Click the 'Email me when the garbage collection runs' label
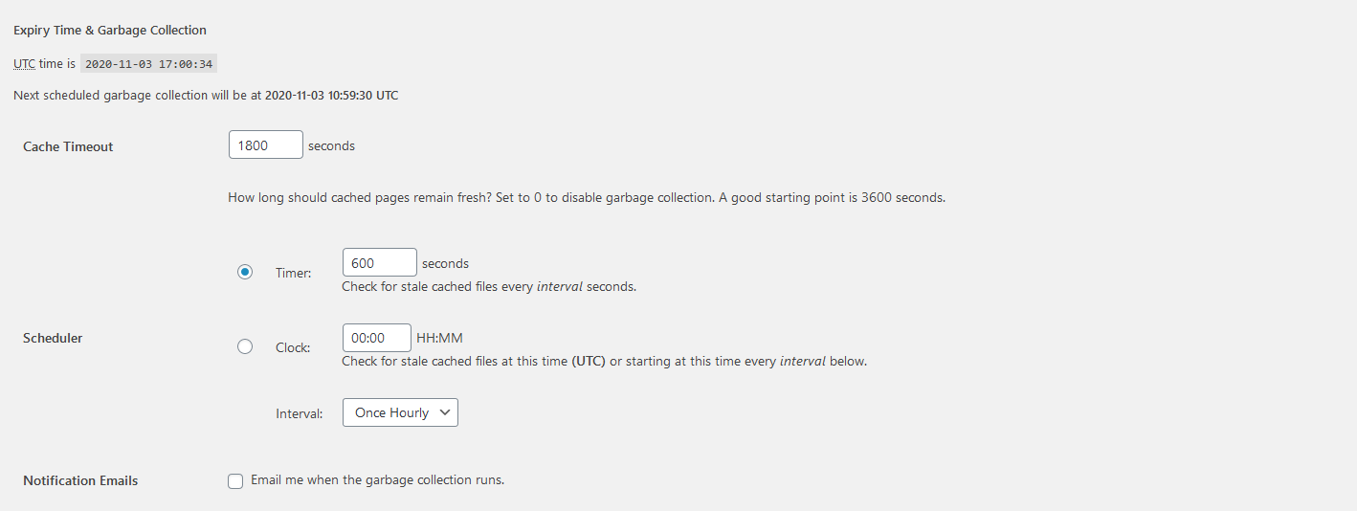1357x511 pixels. click(x=377, y=480)
